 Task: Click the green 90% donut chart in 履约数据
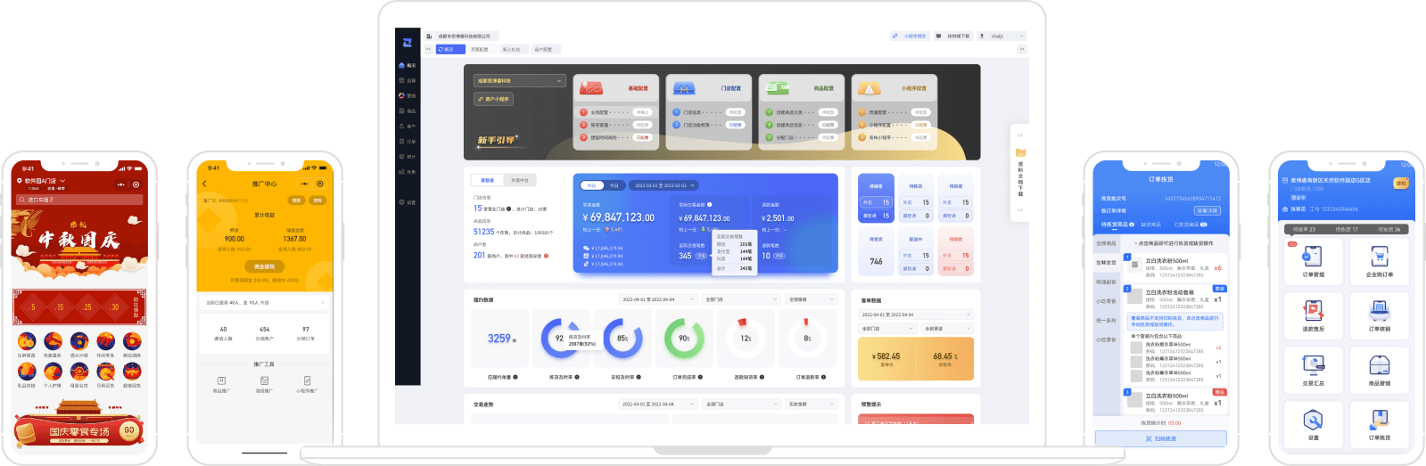(684, 339)
